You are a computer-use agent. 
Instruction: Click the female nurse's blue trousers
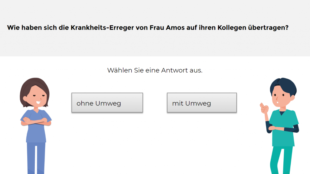(36, 158)
